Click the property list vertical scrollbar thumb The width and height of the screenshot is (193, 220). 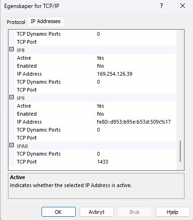pos(180,151)
